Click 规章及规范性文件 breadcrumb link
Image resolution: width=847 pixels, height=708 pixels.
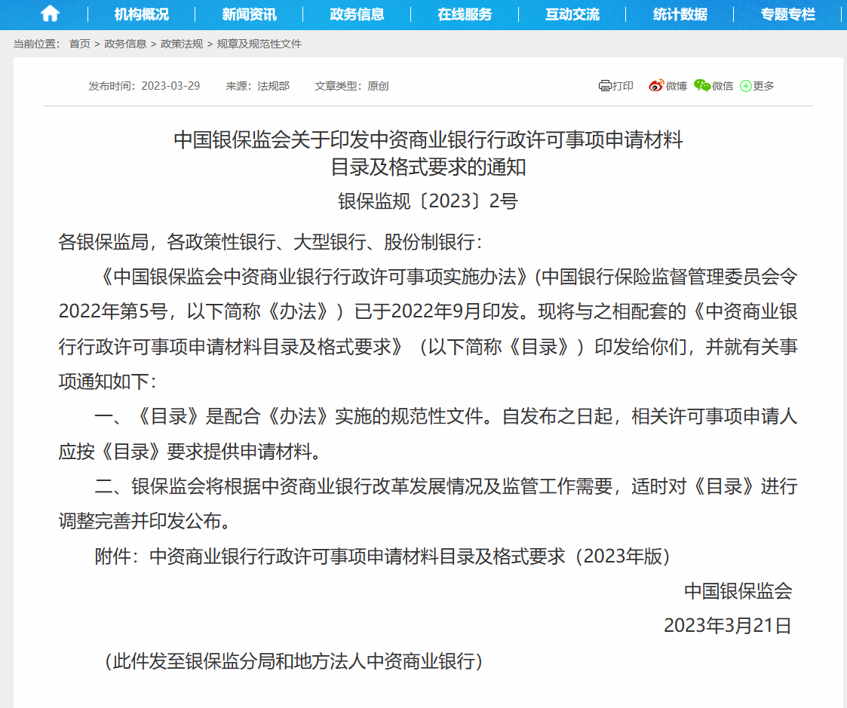259,44
